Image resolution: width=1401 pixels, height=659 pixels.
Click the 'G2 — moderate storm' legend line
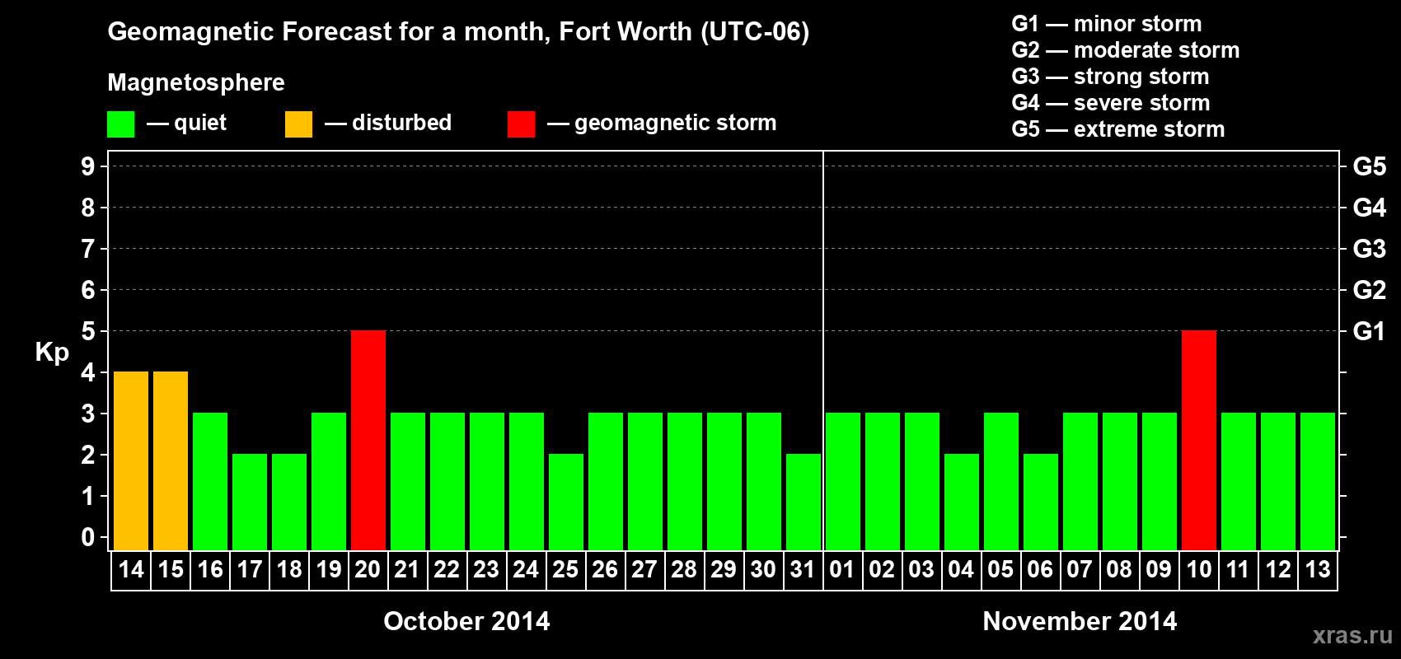[1126, 50]
